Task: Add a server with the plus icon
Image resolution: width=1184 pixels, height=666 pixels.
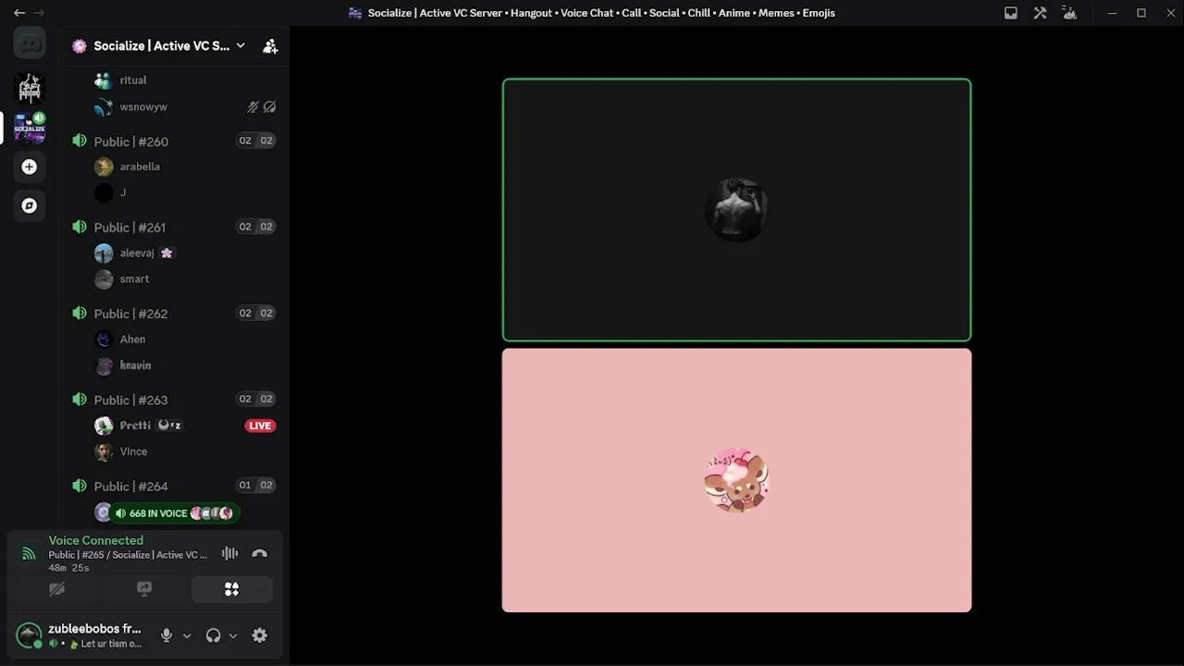Action: coord(30,166)
